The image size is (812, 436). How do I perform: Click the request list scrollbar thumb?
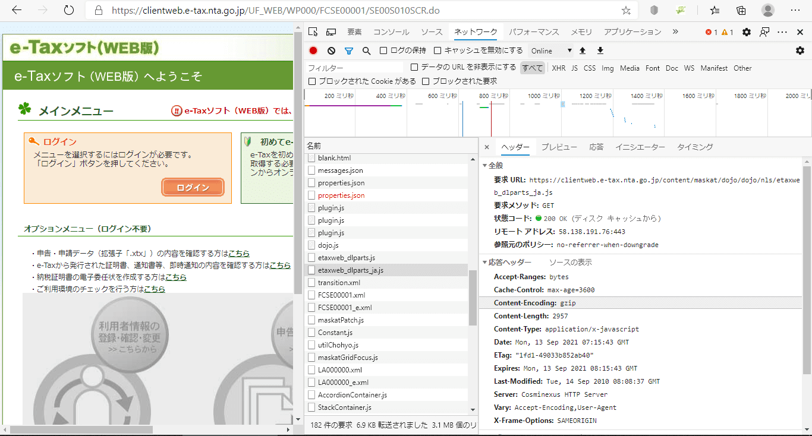point(473,298)
